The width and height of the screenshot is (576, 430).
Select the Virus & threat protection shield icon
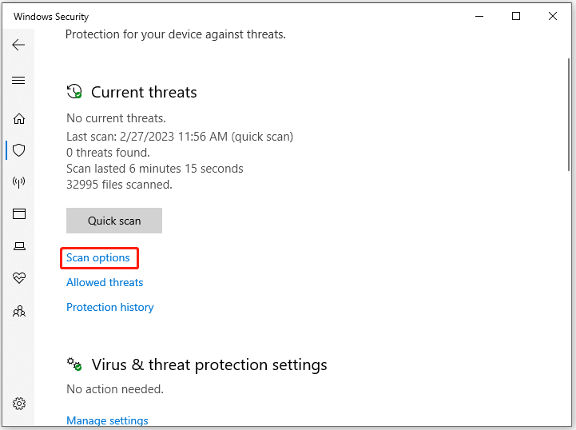point(18,150)
